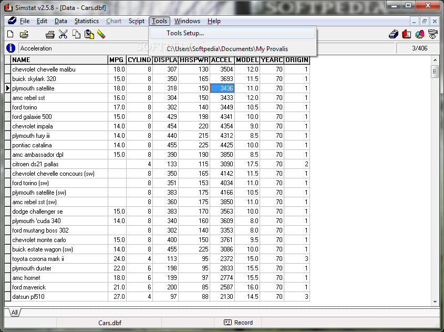This screenshot has height=332, width=444.
Task: Click the document control icon left of File
Action: (x=12, y=21)
